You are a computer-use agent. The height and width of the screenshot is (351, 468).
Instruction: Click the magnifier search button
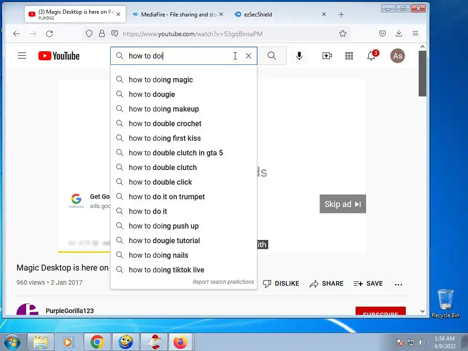coord(271,56)
